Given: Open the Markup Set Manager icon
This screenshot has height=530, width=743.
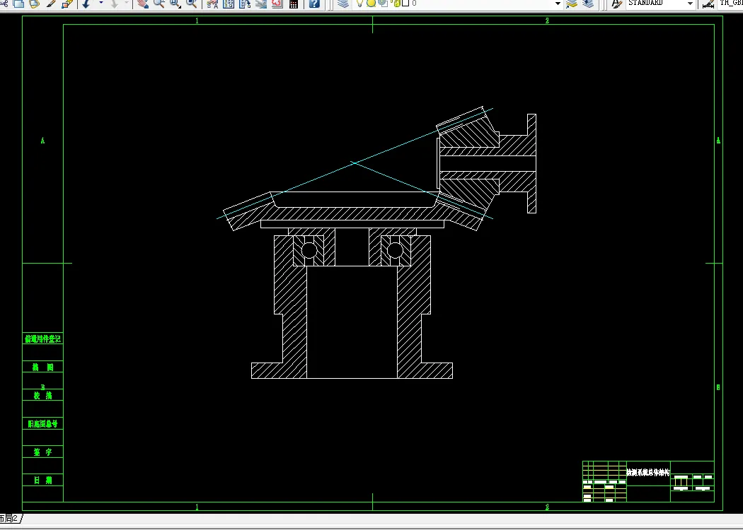Looking at the screenshot, I should (x=277, y=4).
